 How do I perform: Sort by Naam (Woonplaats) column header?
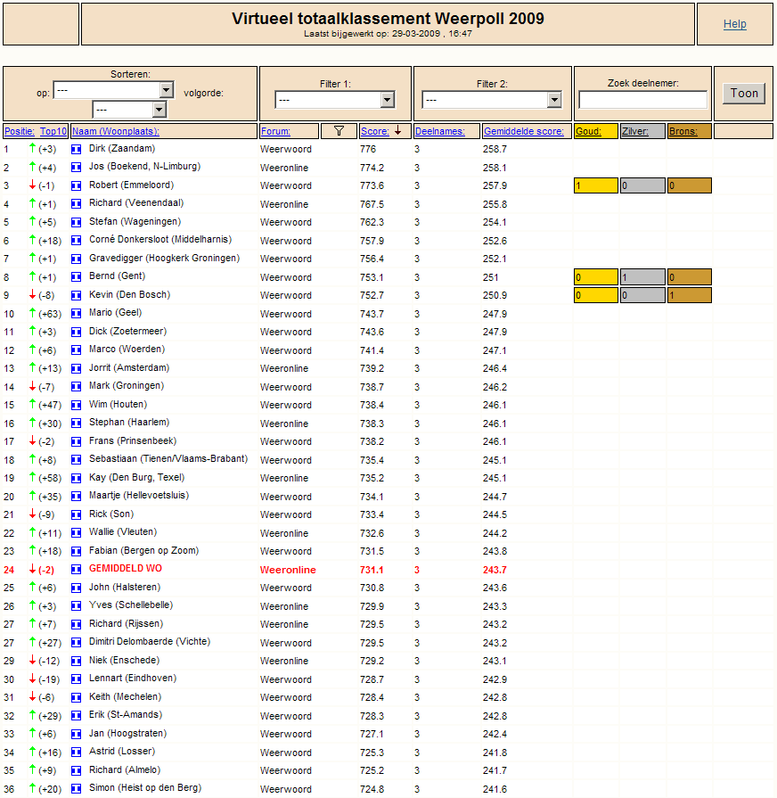click(116, 131)
